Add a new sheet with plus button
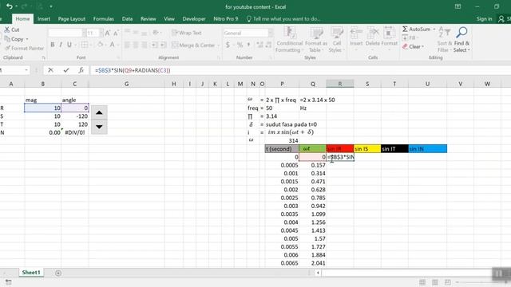Viewport: 511px width, 287px height. (x=58, y=273)
